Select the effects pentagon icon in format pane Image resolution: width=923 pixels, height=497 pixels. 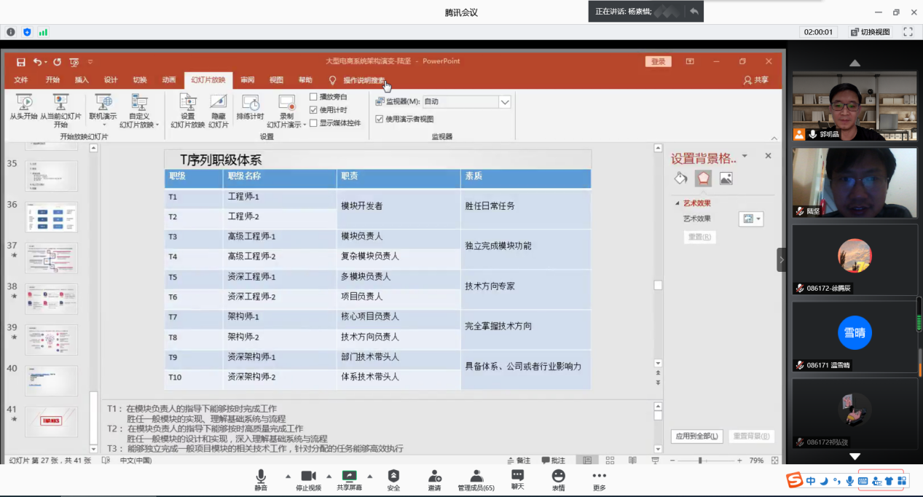pos(703,179)
